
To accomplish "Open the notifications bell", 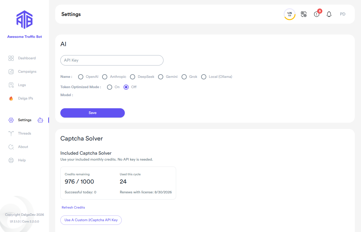I will [x=329, y=14].
